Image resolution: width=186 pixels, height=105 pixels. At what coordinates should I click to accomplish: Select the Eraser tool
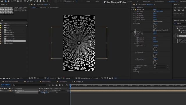40,1
